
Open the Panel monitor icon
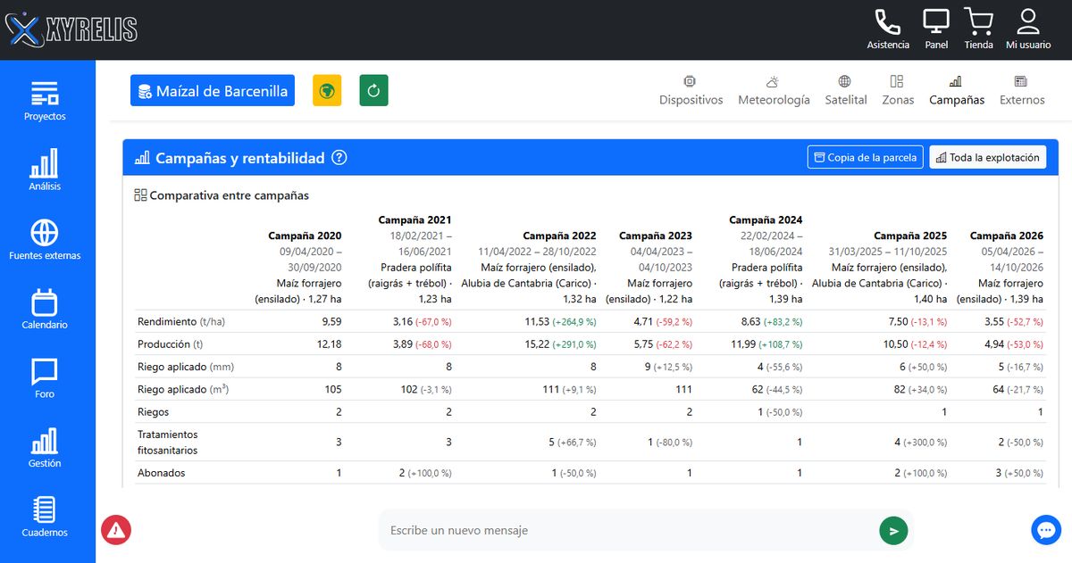click(x=936, y=29)
